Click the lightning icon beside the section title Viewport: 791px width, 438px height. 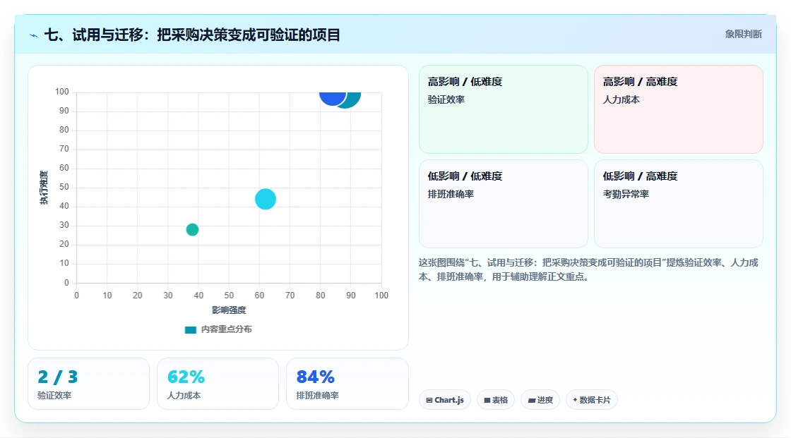click(x=33, y=35)
